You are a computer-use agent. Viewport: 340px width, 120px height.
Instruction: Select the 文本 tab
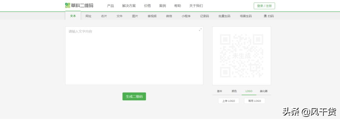click(x=73, y=16)
